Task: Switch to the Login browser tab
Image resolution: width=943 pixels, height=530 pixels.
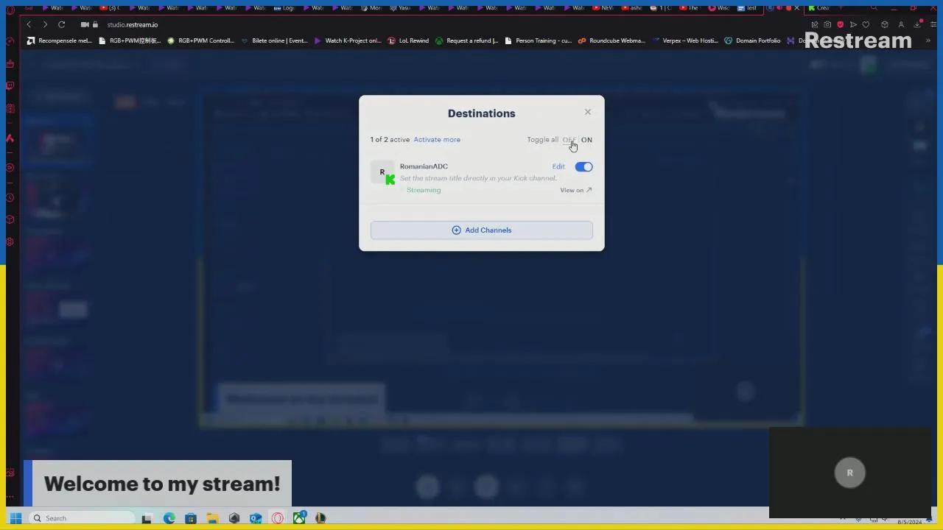Action: point(284,8)
